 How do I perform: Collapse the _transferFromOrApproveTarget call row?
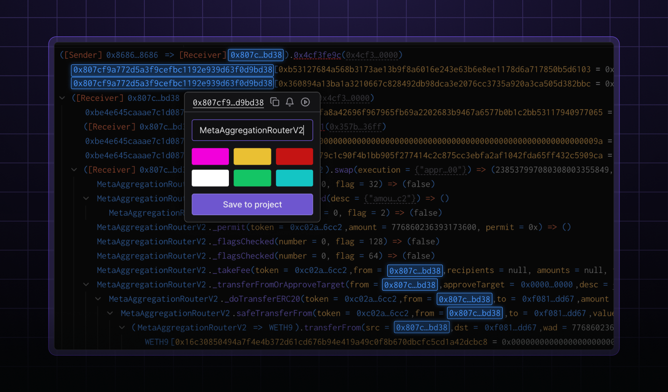click(x=86, y=285)
